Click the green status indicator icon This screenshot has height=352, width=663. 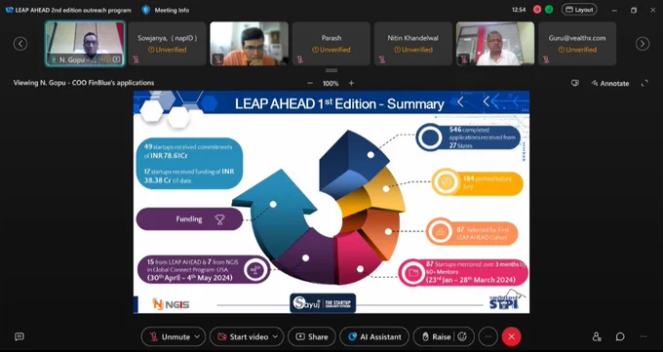pos(549,10)
